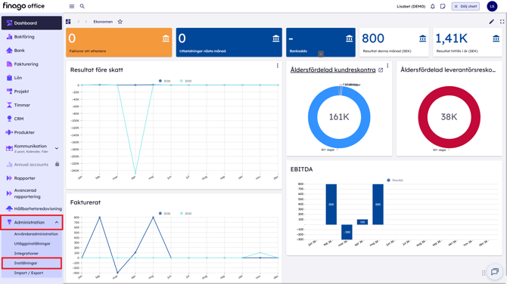Open Import / Export submenu item

coord(29,273)
